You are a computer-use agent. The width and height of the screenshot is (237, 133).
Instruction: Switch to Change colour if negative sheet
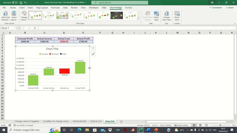(27, 122)
